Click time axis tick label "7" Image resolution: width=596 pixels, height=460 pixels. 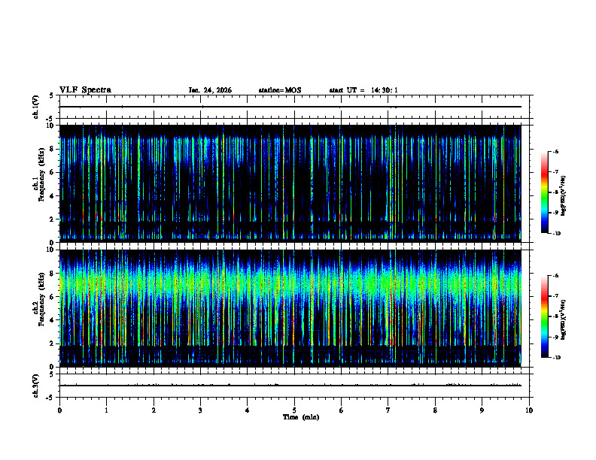click(x=388, y=410)
